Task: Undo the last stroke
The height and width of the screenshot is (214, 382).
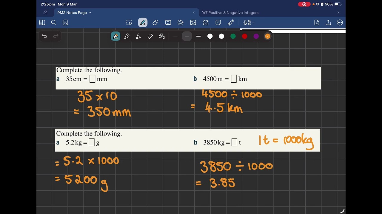Action: click(44, 36)
